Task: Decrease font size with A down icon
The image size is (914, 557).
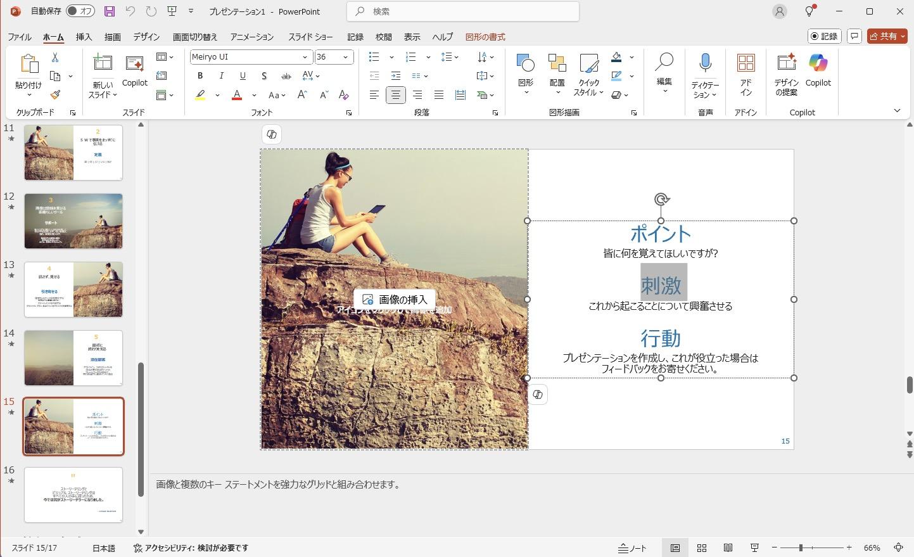Action: [x=324, y=95]
